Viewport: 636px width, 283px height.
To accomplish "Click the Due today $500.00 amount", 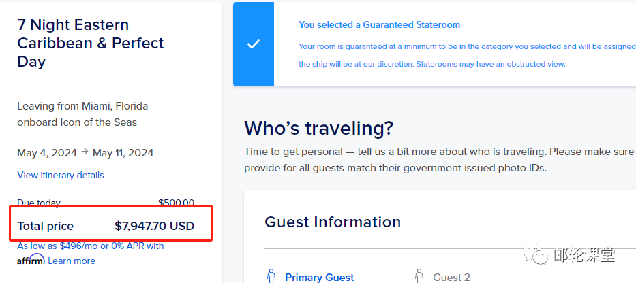I will (x=176, y=203).
